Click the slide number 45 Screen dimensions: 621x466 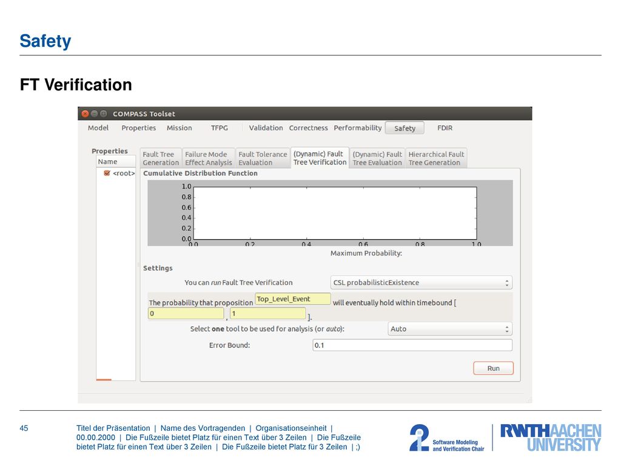pyautogui.click(x=24, y=428)
